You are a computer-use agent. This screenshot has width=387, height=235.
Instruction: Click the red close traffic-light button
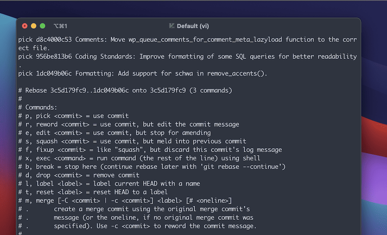24,26
